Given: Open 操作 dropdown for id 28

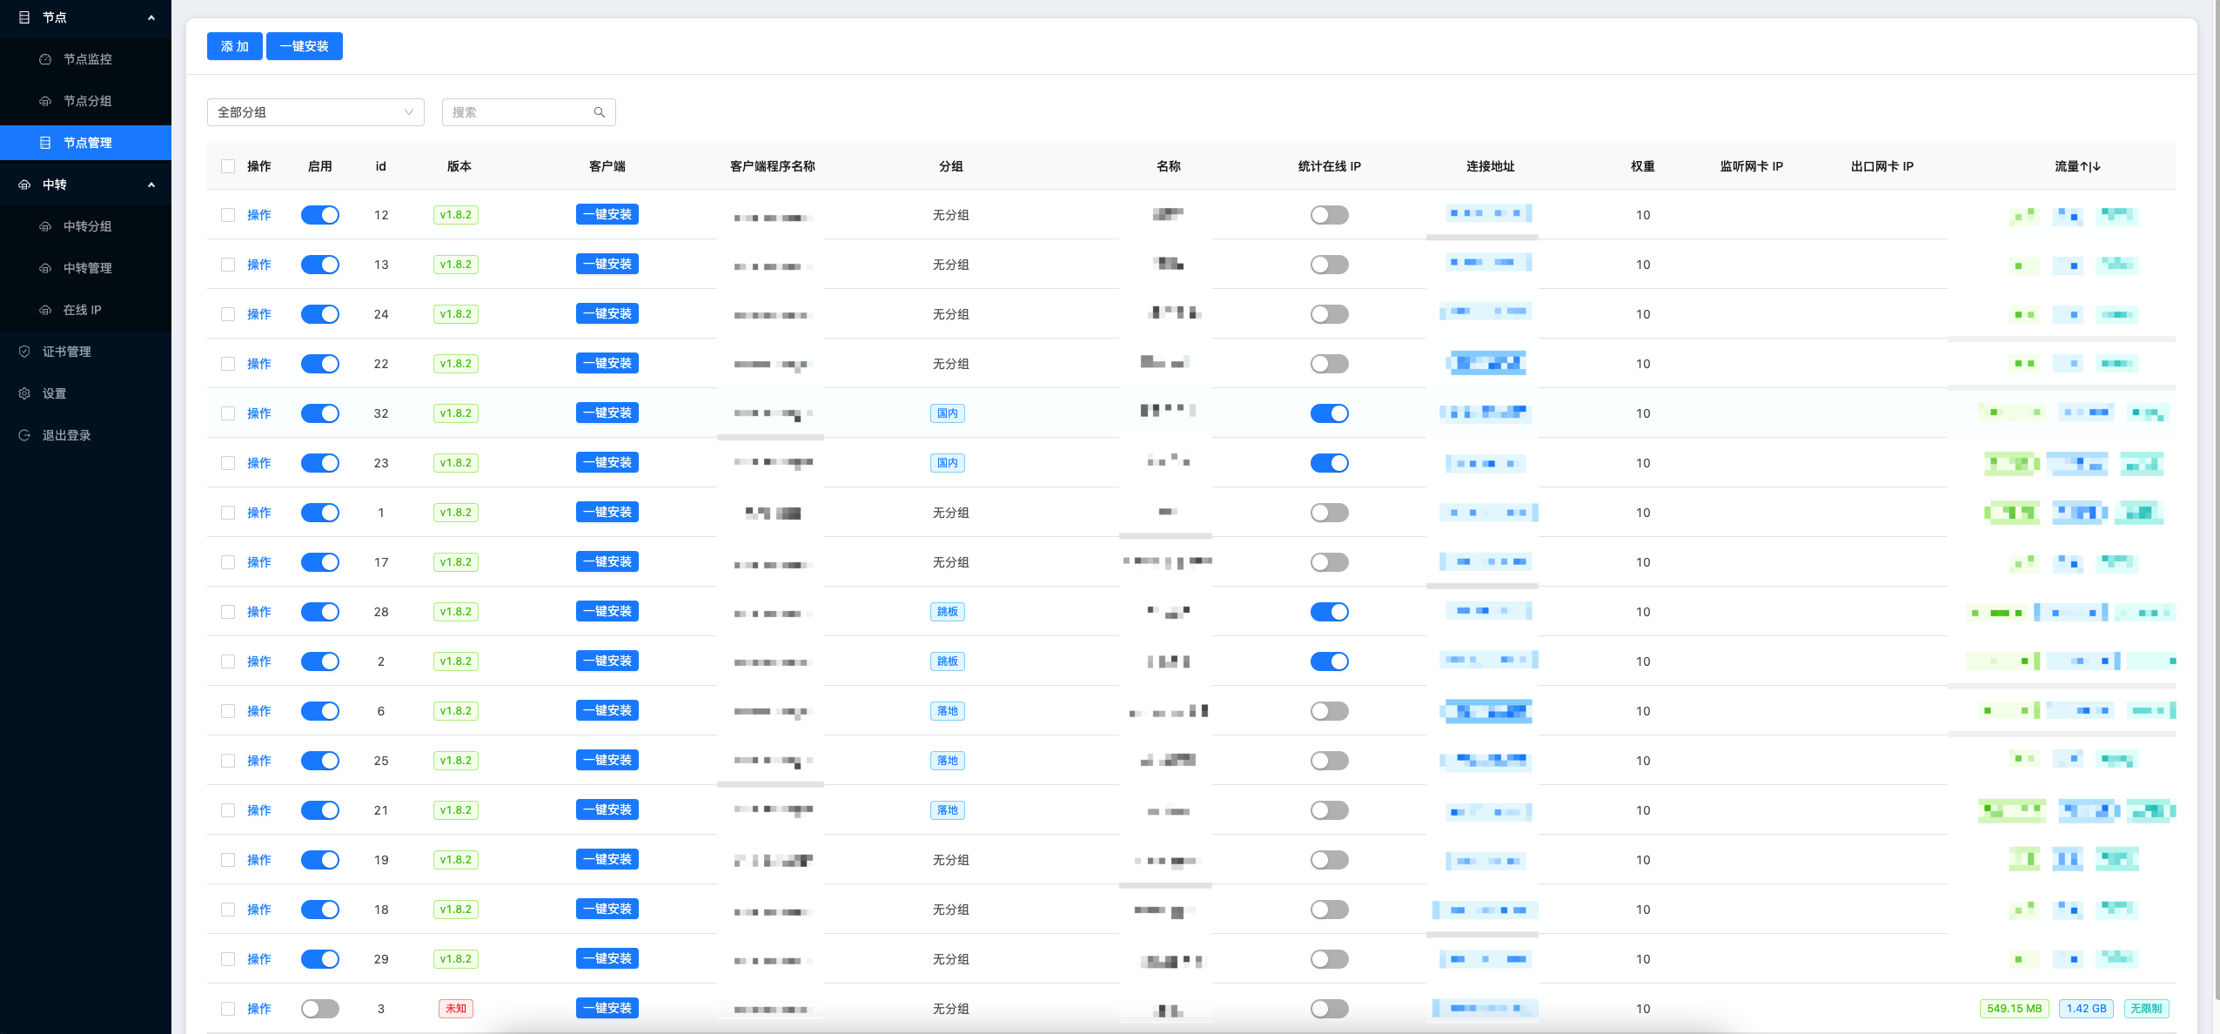Looking at the screenshot, I should (x=258, y=612).
